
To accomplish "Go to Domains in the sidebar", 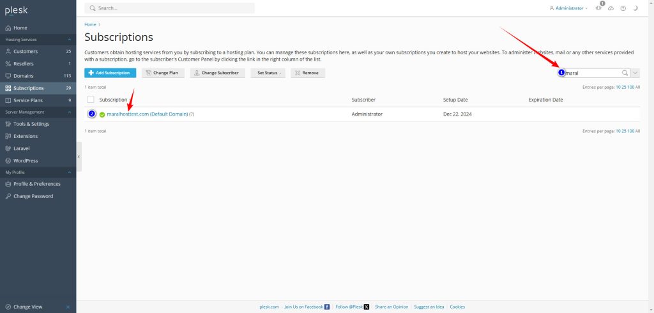I will tap(24, 75).
